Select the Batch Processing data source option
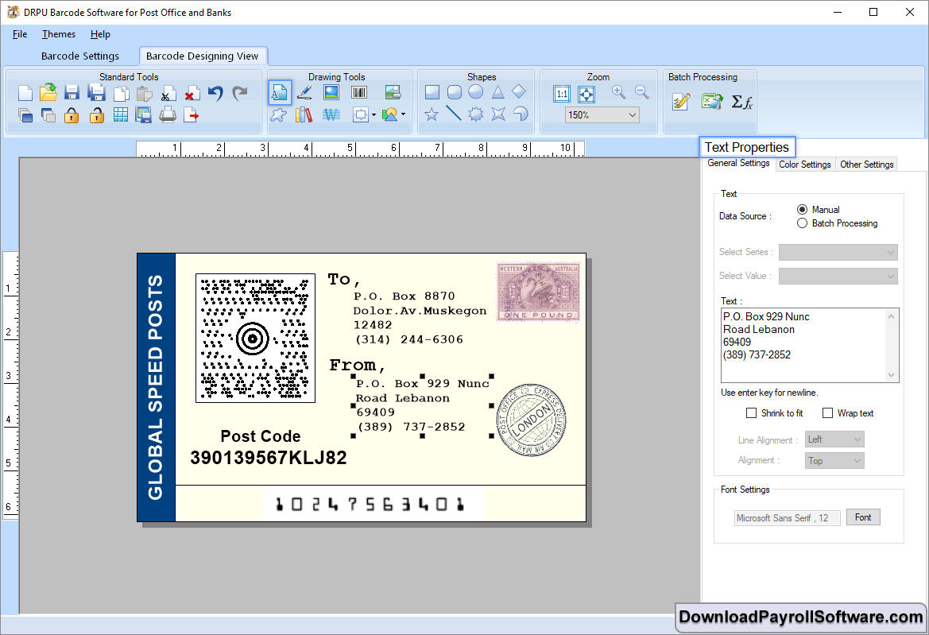The width and height of the screenshot is (929, 635). [802, 223]
